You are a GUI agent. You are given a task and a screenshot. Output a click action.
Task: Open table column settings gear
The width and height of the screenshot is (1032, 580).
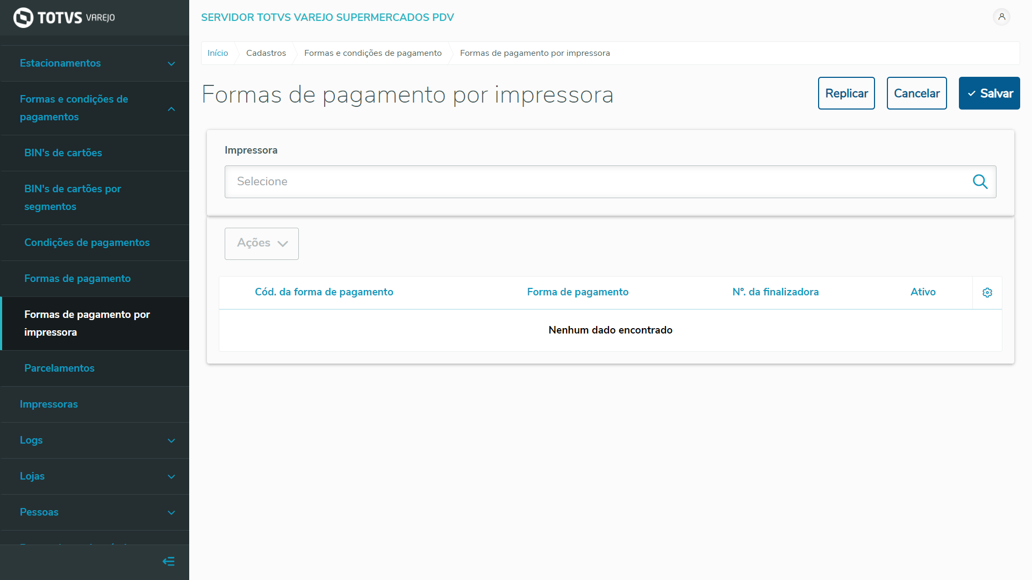tap(987, 293)
